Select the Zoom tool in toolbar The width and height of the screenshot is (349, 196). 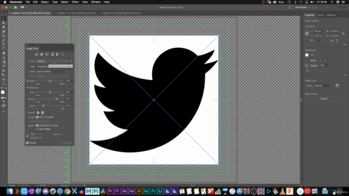pos(4,84)
